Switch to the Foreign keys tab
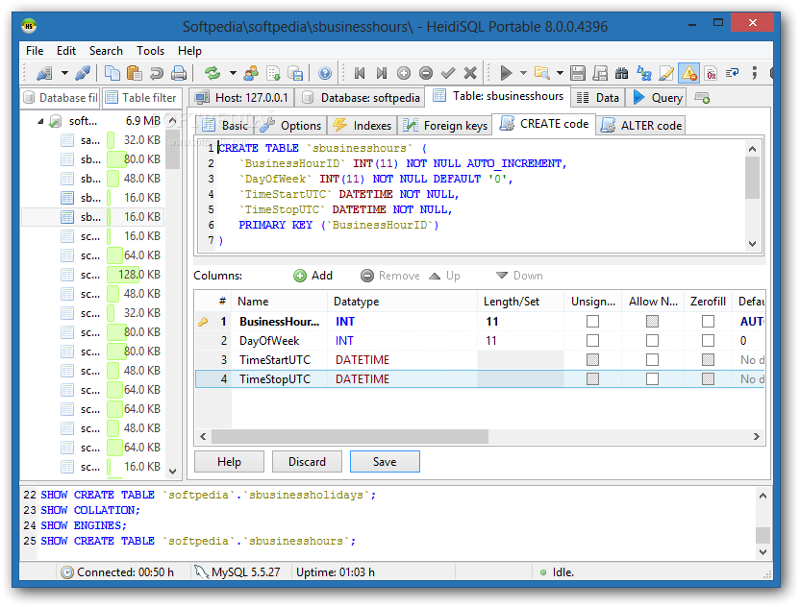Image resolution: width=800 pixels, height=607 pixels. (x=445, y=126)
